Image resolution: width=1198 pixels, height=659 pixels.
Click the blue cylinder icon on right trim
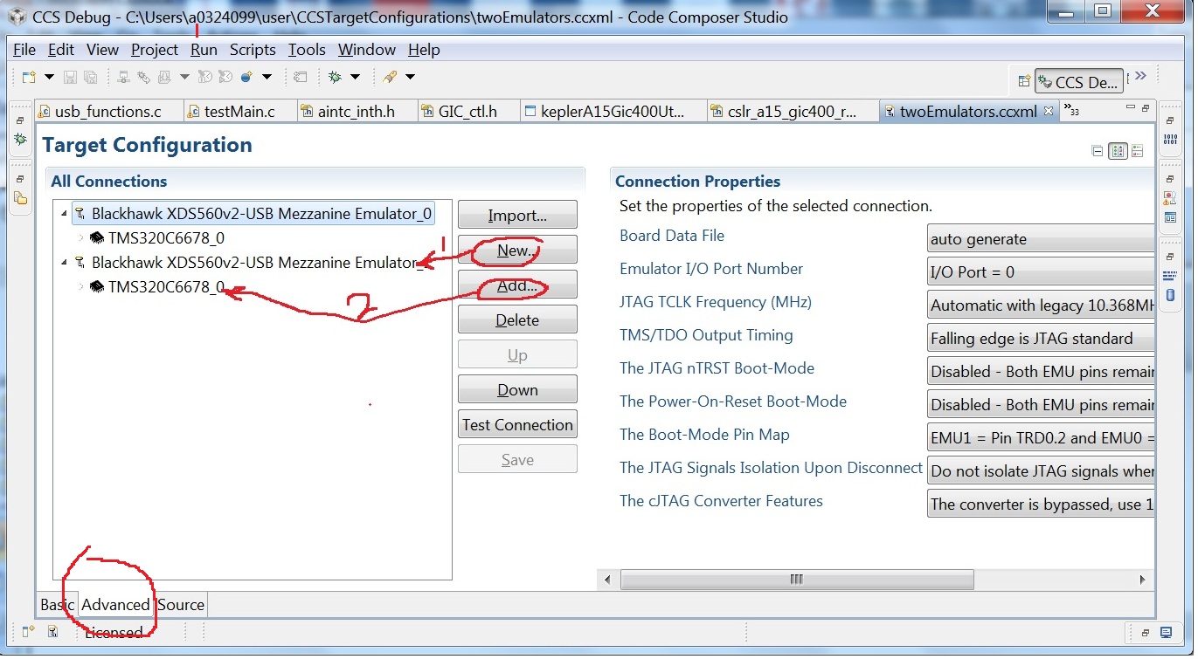point(1170,295)
